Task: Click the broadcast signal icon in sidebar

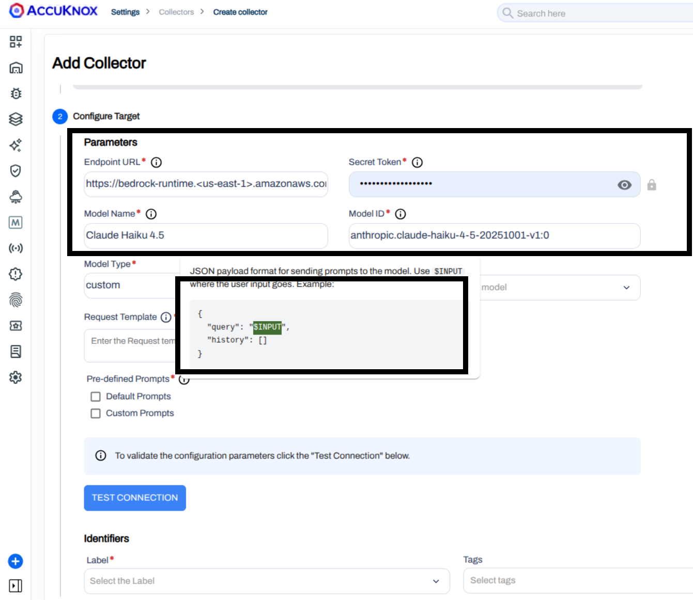Action: (x=16, y=248)
